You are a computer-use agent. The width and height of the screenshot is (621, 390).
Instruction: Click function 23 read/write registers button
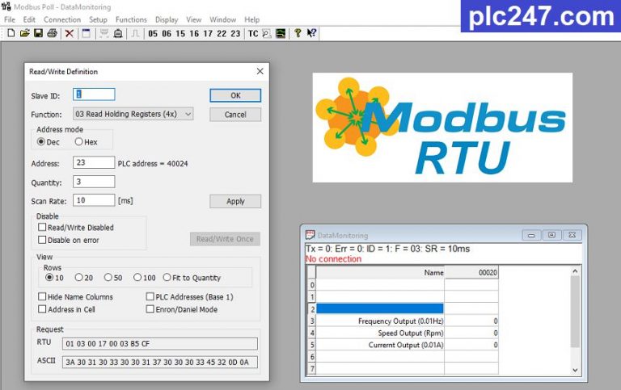pos(235,34)
